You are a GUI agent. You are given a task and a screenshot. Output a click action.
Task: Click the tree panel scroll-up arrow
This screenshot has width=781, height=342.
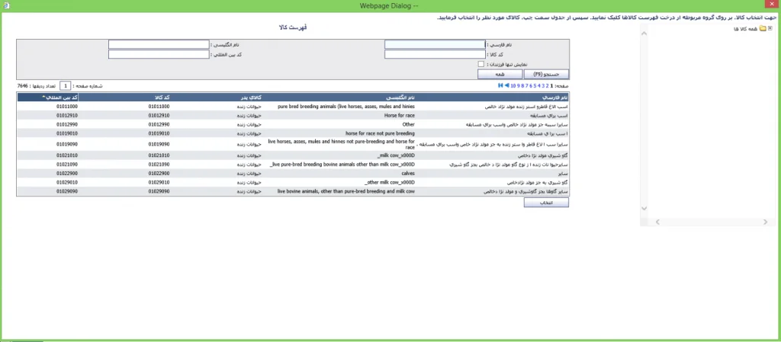coord(644,34)
